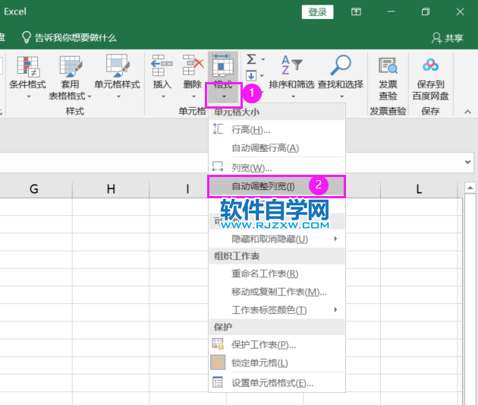Click vertical scrollbar up arrow

470,188
